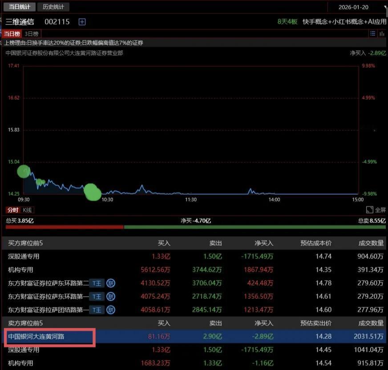Viewport: 388px width, 370px height.
Task: Click the 1867.94万 net buy cell
Action: 259,270
